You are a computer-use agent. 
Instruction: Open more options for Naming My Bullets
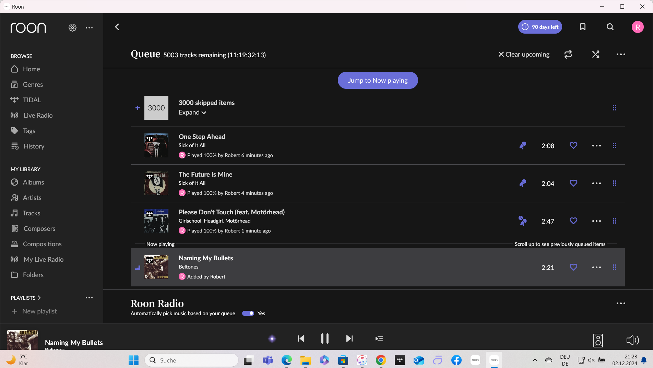[x=596, y=267]
